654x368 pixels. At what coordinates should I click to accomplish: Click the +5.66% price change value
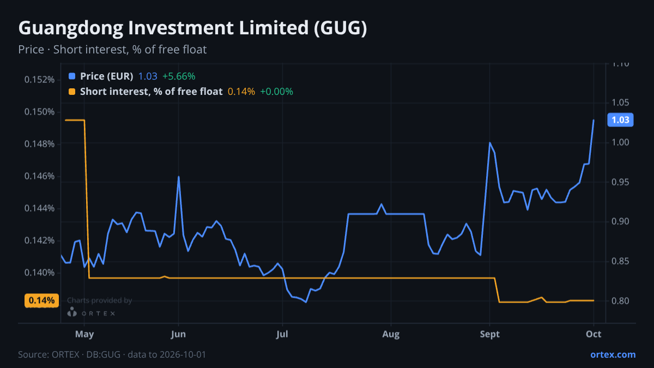click(x=179, y=76)
